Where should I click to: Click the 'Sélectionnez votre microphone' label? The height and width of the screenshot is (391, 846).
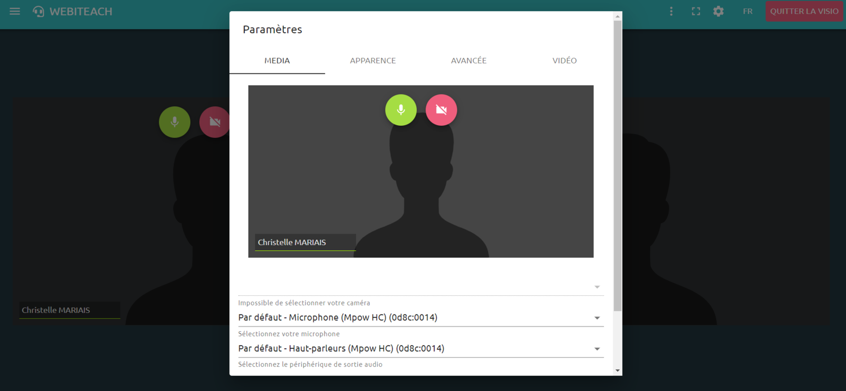coord(289,334)
